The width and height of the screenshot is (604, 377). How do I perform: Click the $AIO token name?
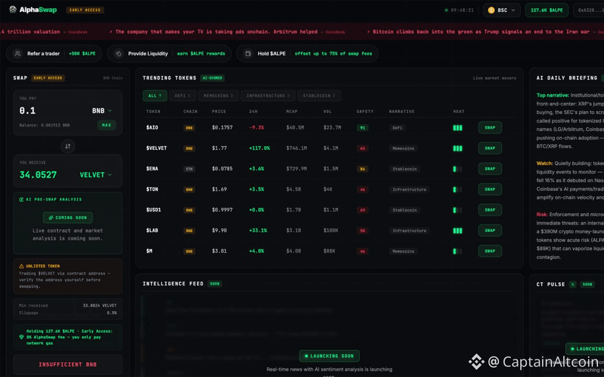coord(152,128)
